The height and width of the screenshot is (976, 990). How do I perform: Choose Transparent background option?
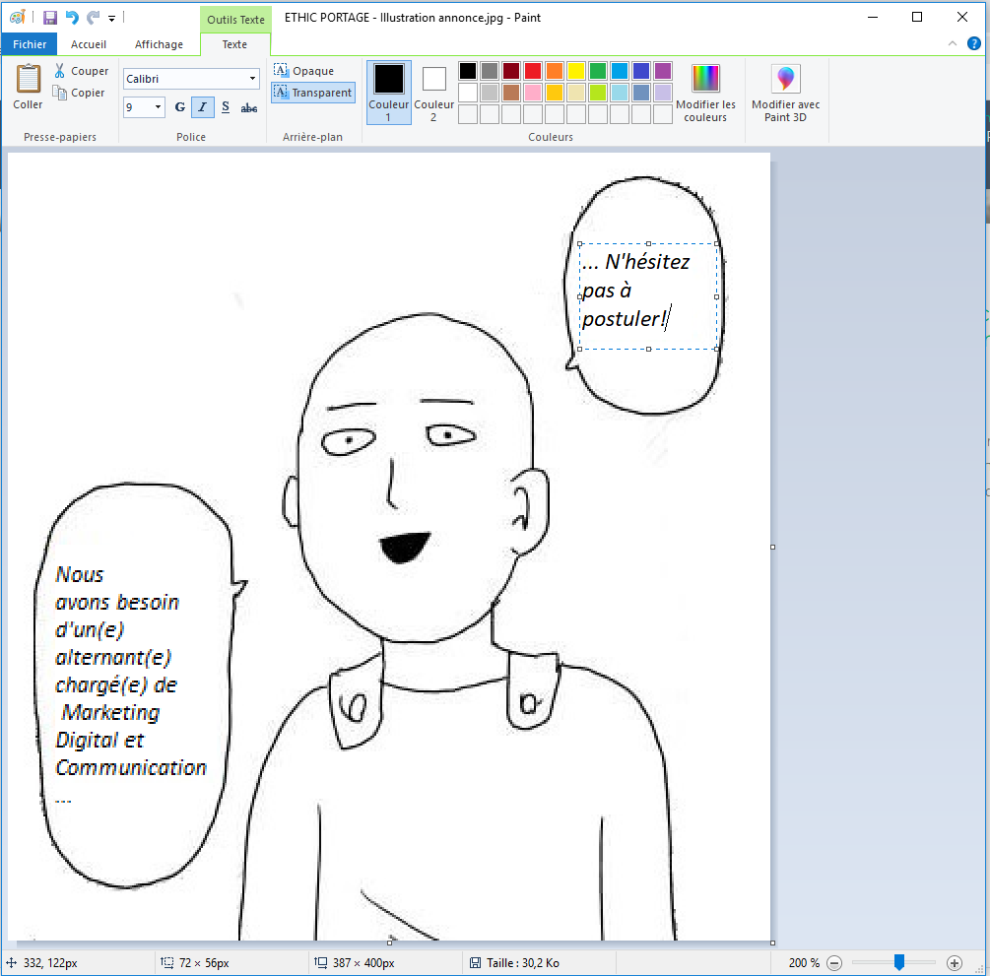312,93
